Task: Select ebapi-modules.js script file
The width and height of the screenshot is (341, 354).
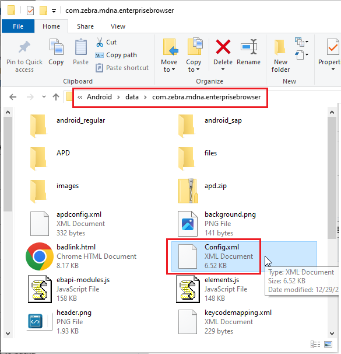Action: [x=69, y=289]
